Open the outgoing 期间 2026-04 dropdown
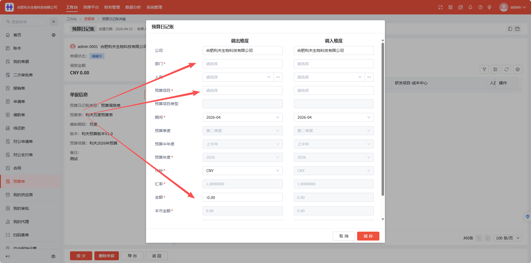The width and height of the screenshot is (531, 263). point(243,117)
